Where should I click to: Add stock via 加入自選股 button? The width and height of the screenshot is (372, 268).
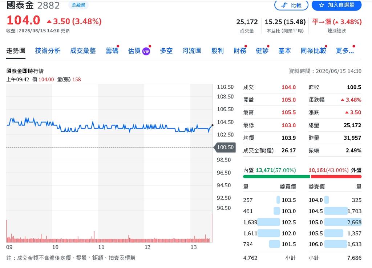336,5
